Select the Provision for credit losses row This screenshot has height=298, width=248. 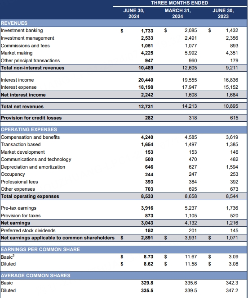pos(124,118)
